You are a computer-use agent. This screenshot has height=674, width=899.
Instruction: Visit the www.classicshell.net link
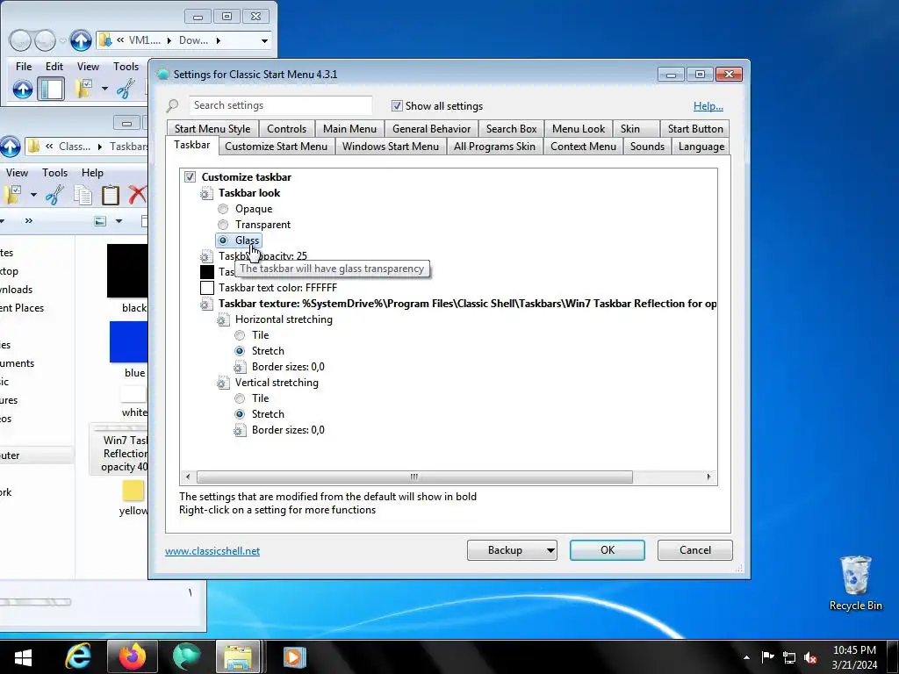[212, 551]
